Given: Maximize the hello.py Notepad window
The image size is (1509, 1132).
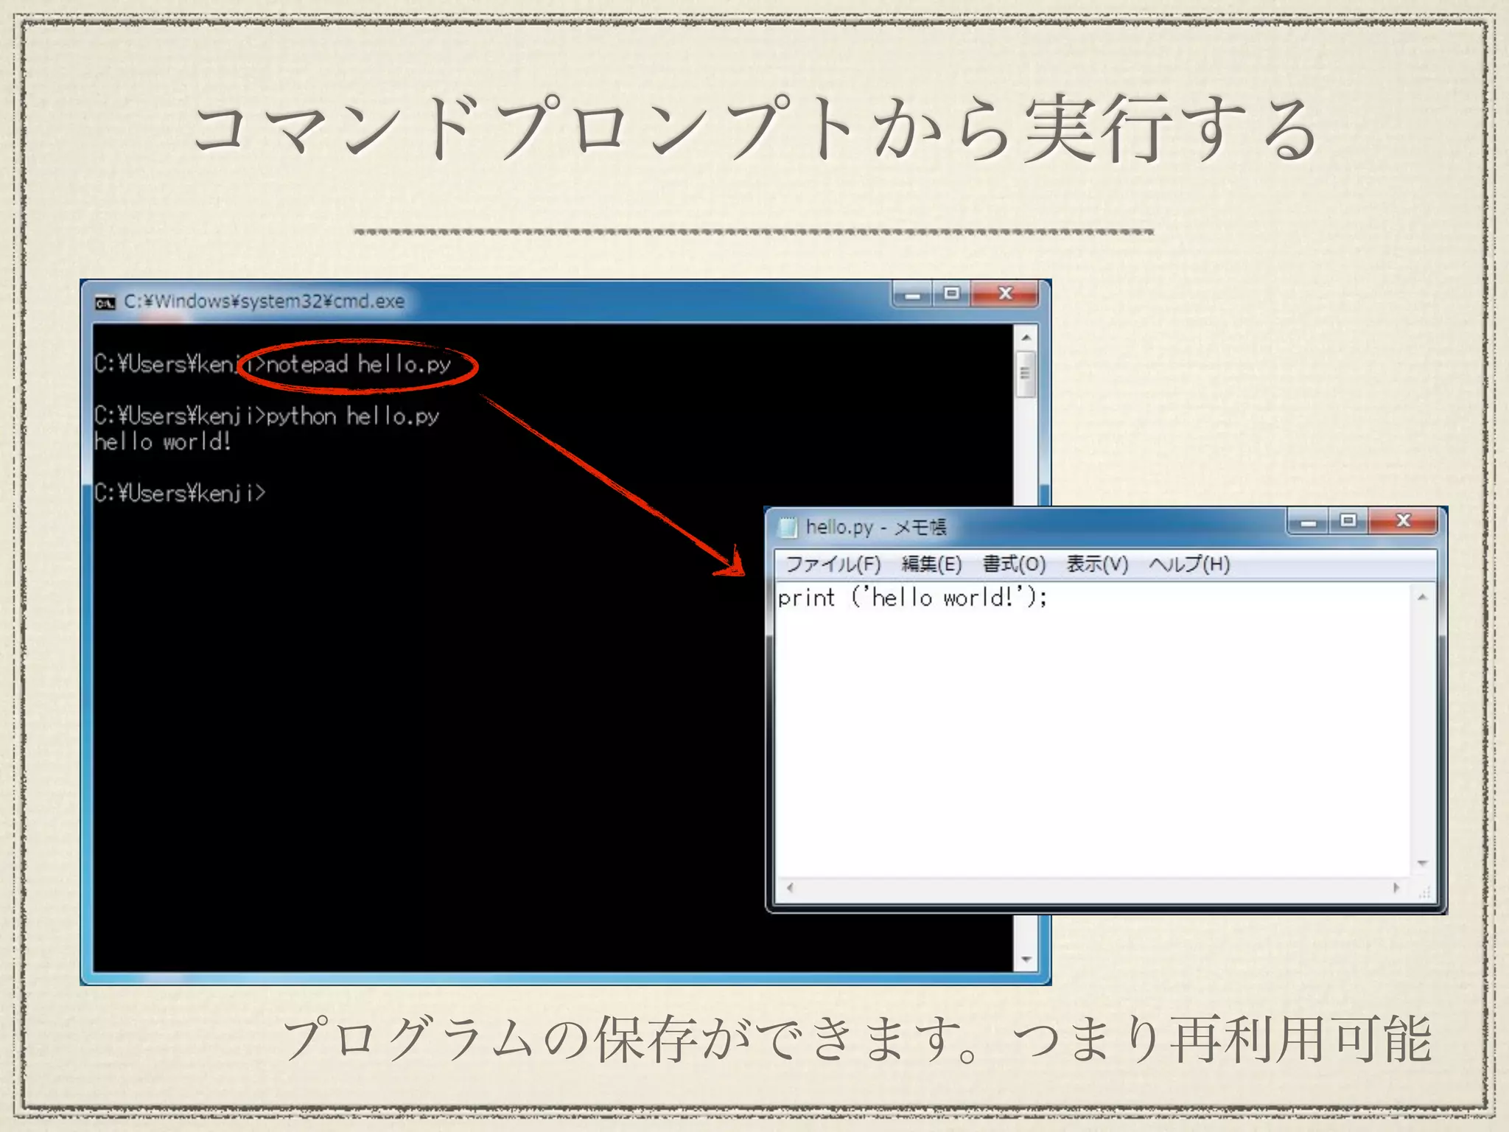Looking at the screenshot, I should click(1348, 521).
